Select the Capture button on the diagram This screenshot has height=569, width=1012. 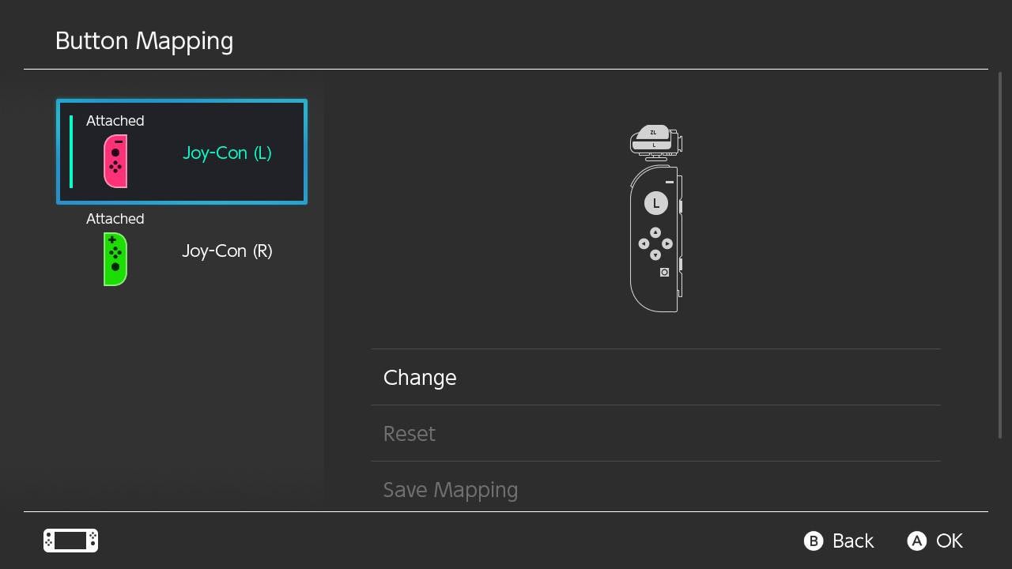664,272
